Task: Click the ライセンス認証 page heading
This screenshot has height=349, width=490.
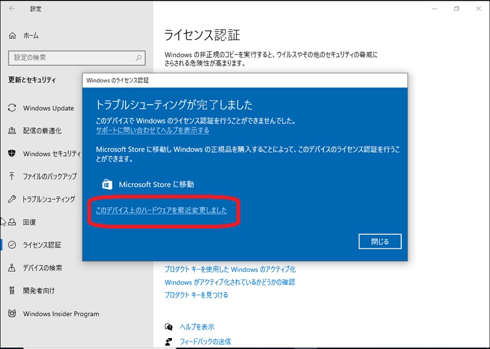Action: pyautogui.click(x=202, y=35)
